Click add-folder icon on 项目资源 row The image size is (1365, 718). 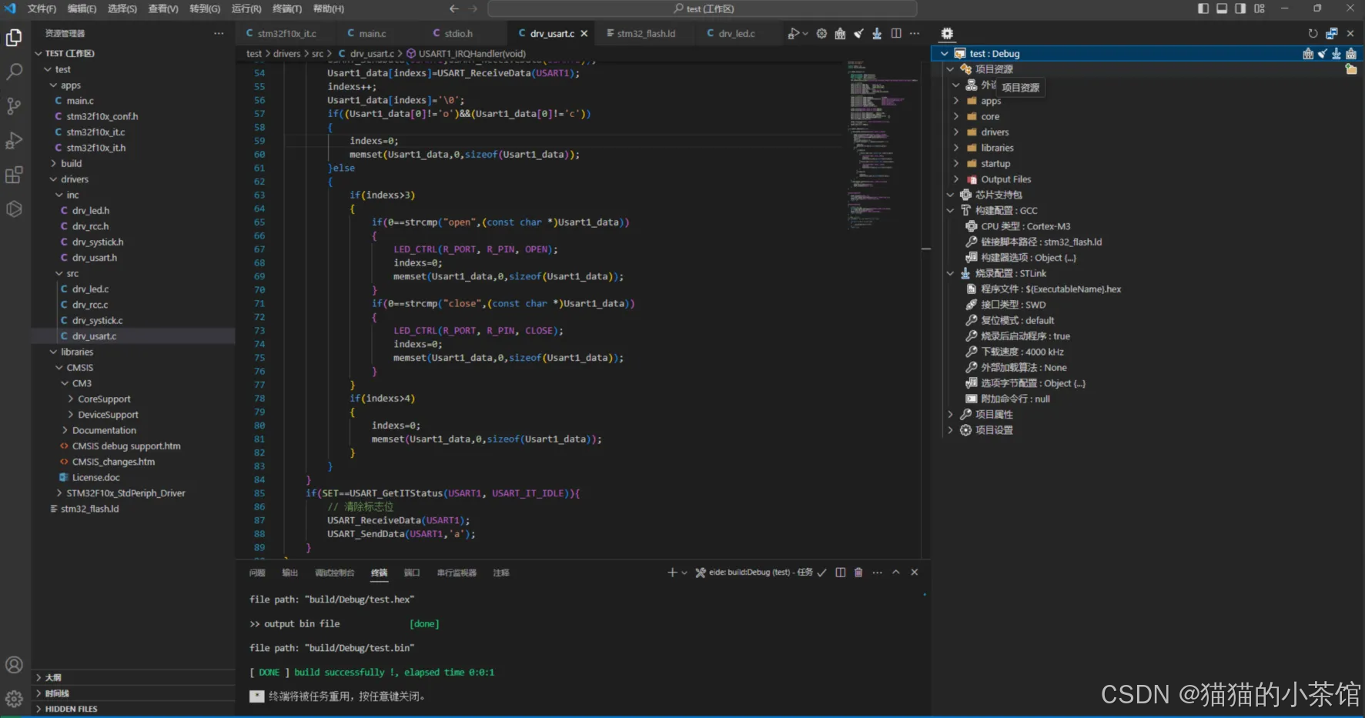pyautogui.click(x=1350, y=69)
